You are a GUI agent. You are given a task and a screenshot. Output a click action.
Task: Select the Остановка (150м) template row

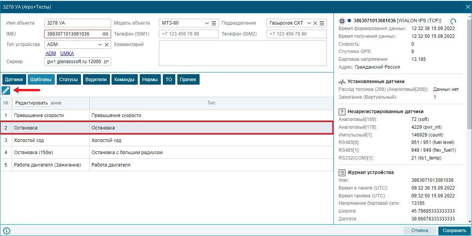click(167, 153)
